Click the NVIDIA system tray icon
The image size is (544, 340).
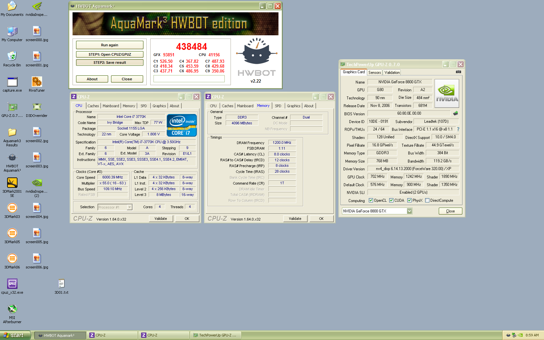(520, 335)
